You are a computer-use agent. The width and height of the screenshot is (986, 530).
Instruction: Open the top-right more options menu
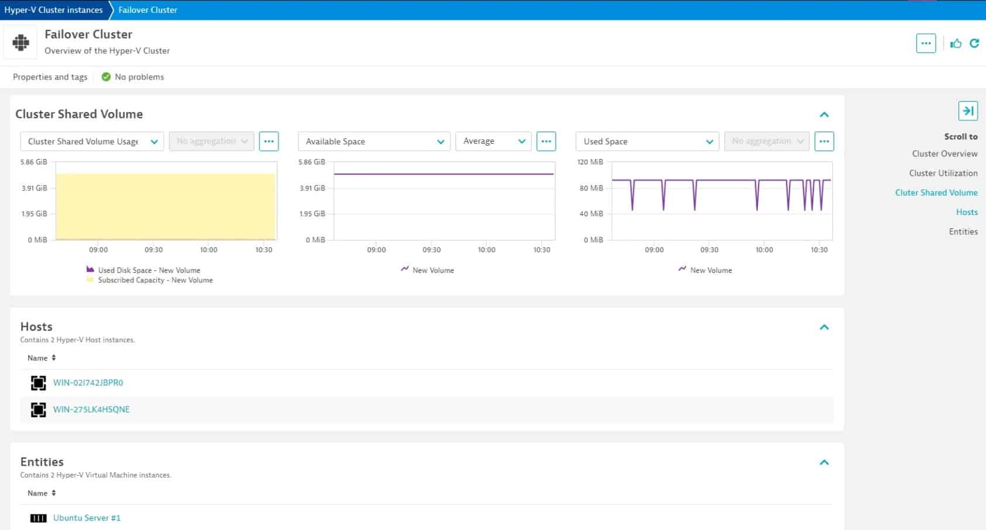pyautogui.click(x=926, y=43)
